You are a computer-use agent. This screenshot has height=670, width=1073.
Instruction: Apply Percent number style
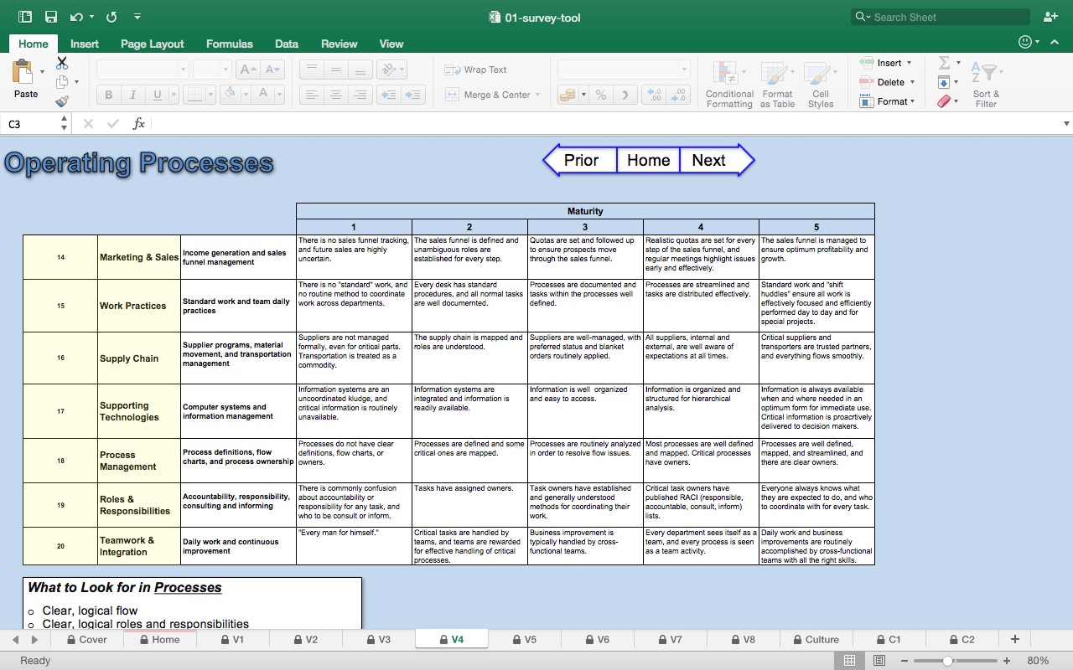click(600, 95)
